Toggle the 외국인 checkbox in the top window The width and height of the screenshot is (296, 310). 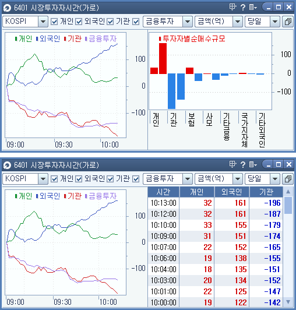click(x=79, y=22)
